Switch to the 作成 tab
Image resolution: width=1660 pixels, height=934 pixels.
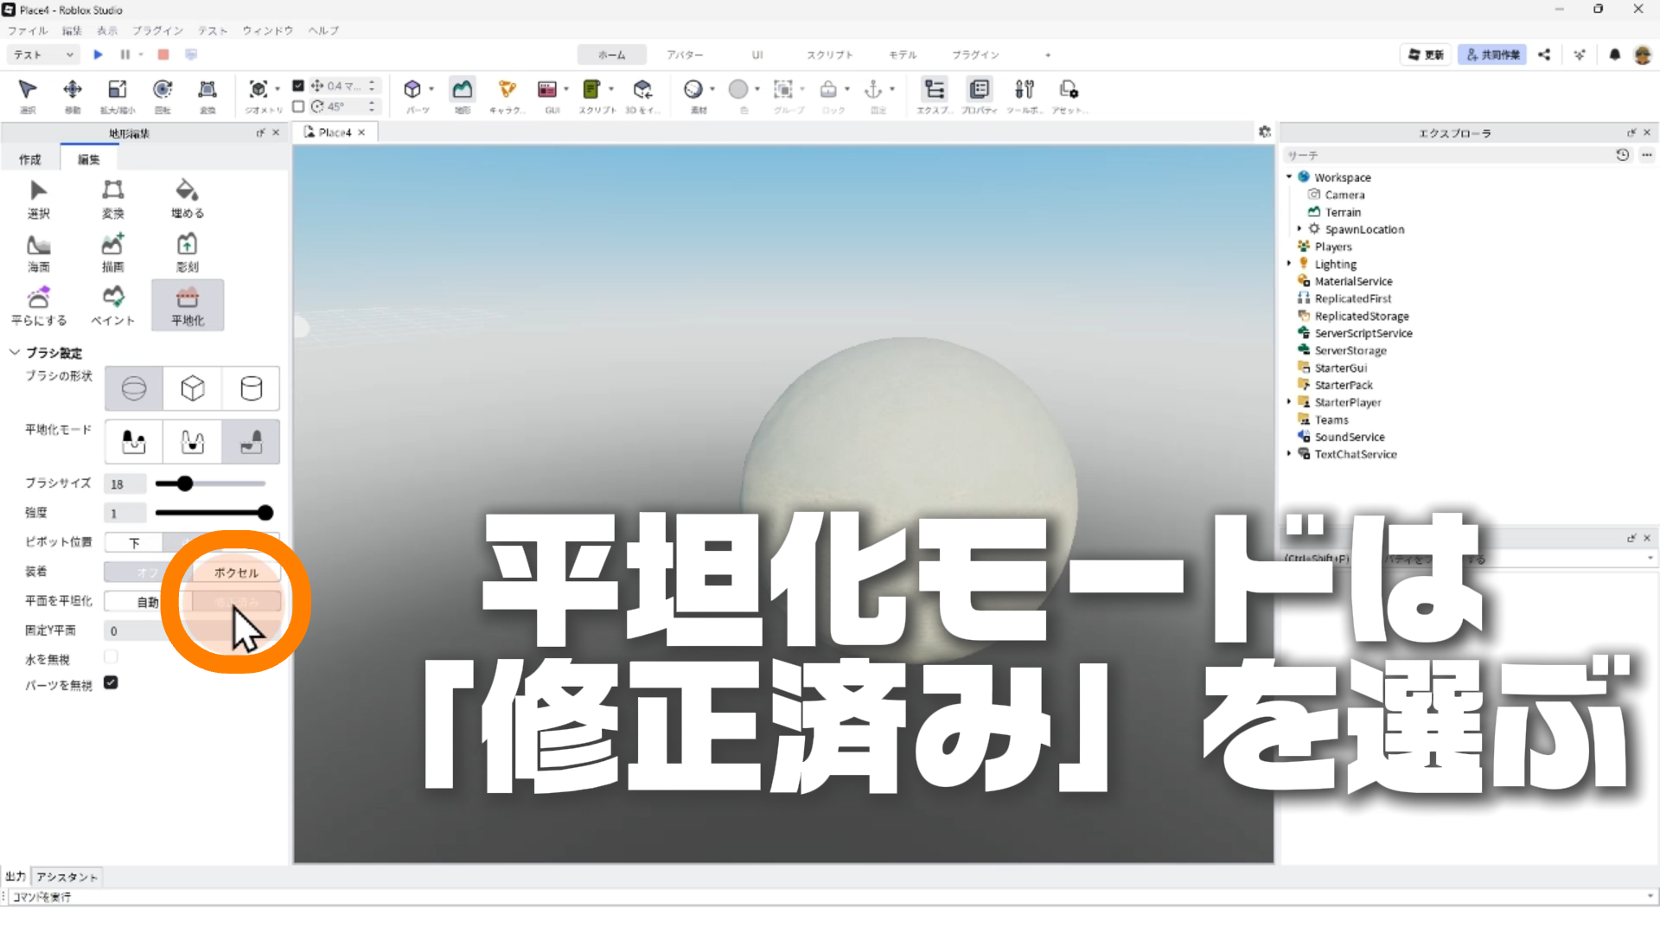click(30, 159)
